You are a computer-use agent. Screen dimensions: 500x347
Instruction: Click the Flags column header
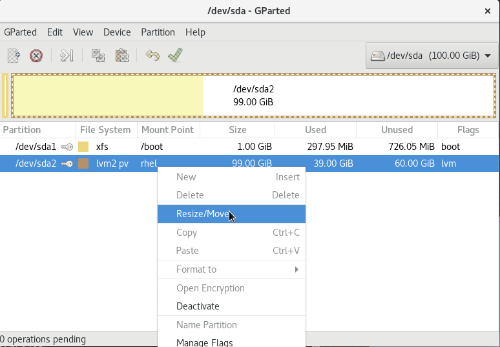coord(468,130)
